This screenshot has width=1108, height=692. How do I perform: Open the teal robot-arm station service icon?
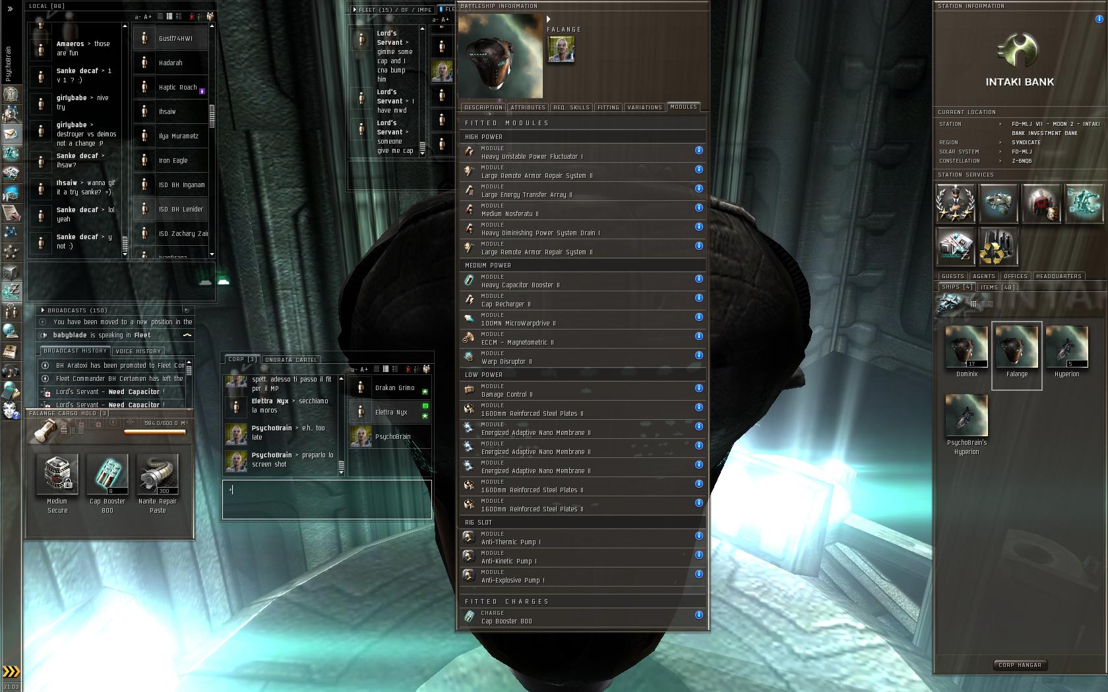coord(1084,204)
